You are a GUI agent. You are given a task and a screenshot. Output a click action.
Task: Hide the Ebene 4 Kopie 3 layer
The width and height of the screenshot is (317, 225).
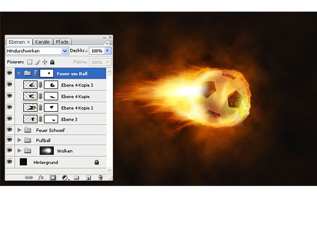tap(10, 84)
